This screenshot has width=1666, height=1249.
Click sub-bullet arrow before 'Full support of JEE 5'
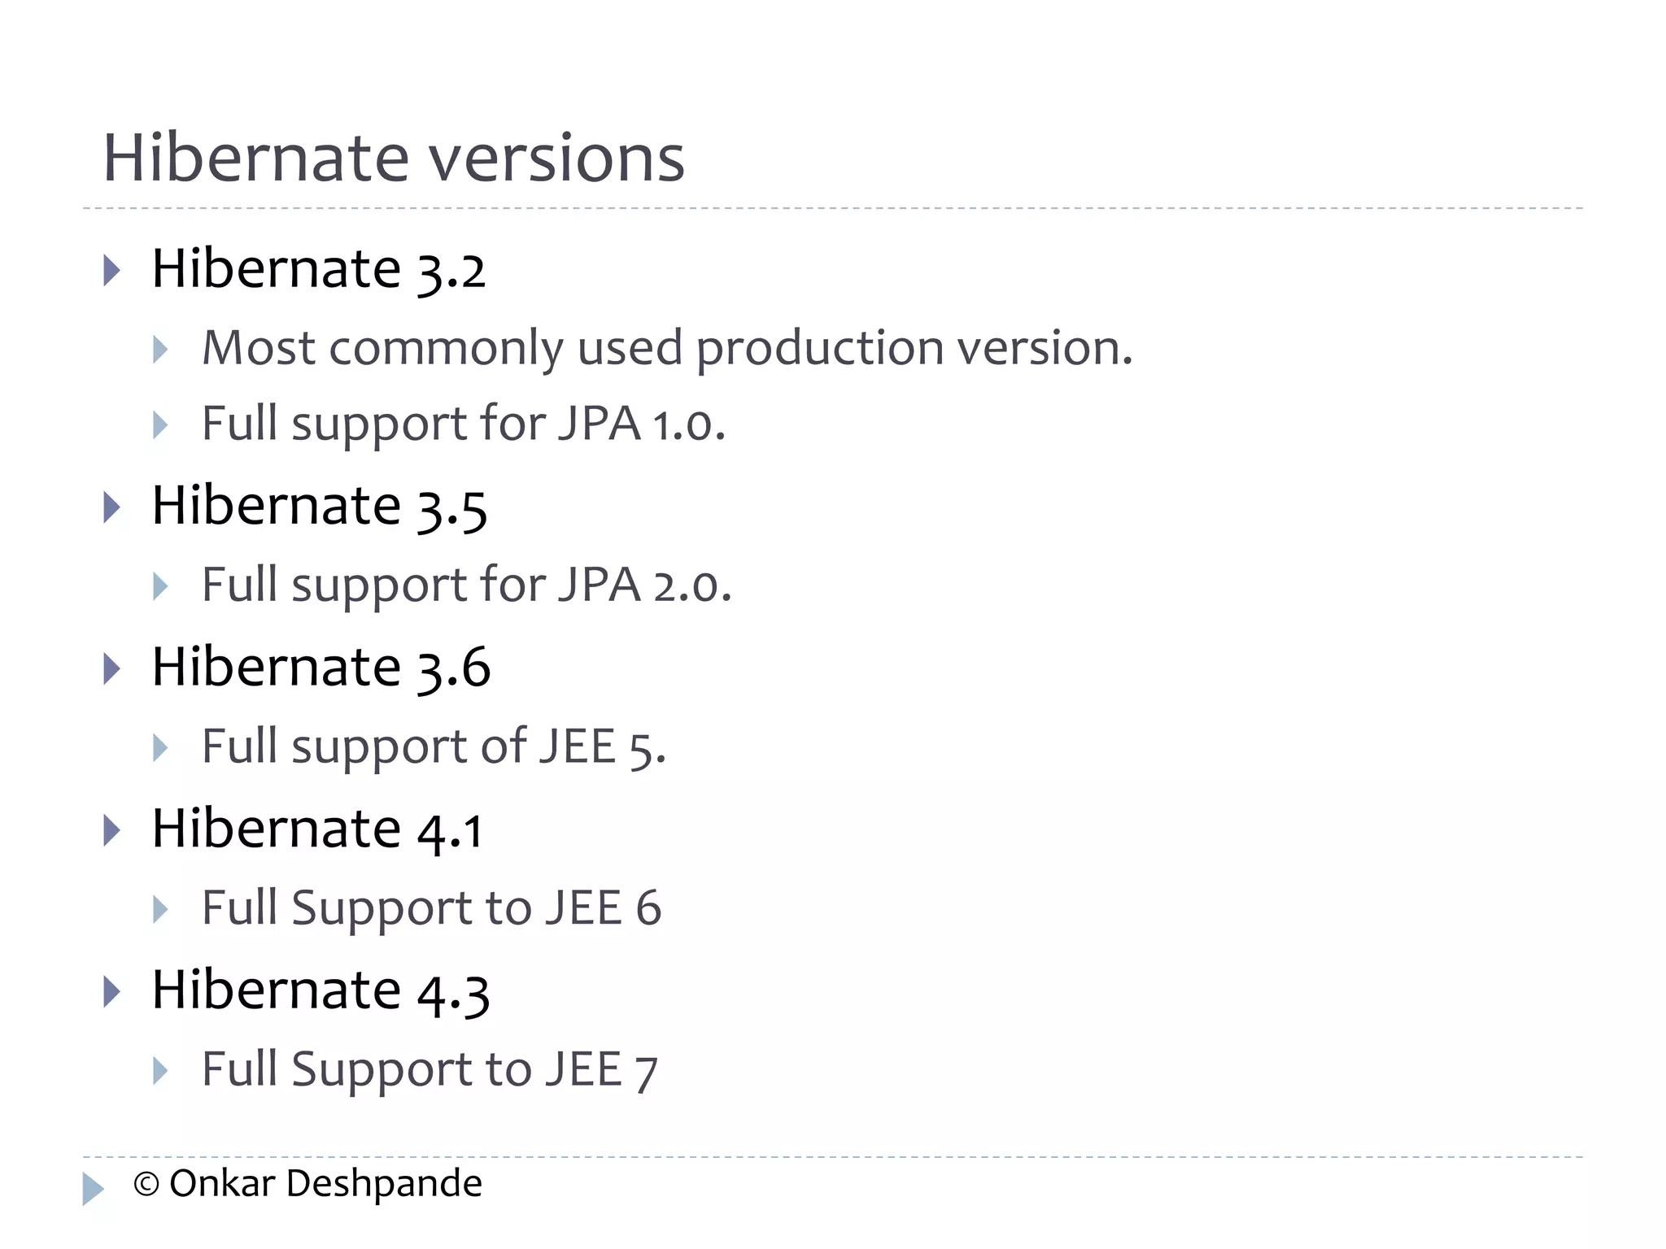click(x=160, y=747)
